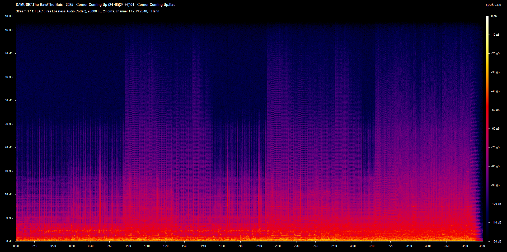507x252 pixels.
Task: Select the 0:00 start time label
Action: [x=16, y=246]
